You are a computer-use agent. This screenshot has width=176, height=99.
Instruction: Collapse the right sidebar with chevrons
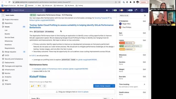(x=145, y=15)
